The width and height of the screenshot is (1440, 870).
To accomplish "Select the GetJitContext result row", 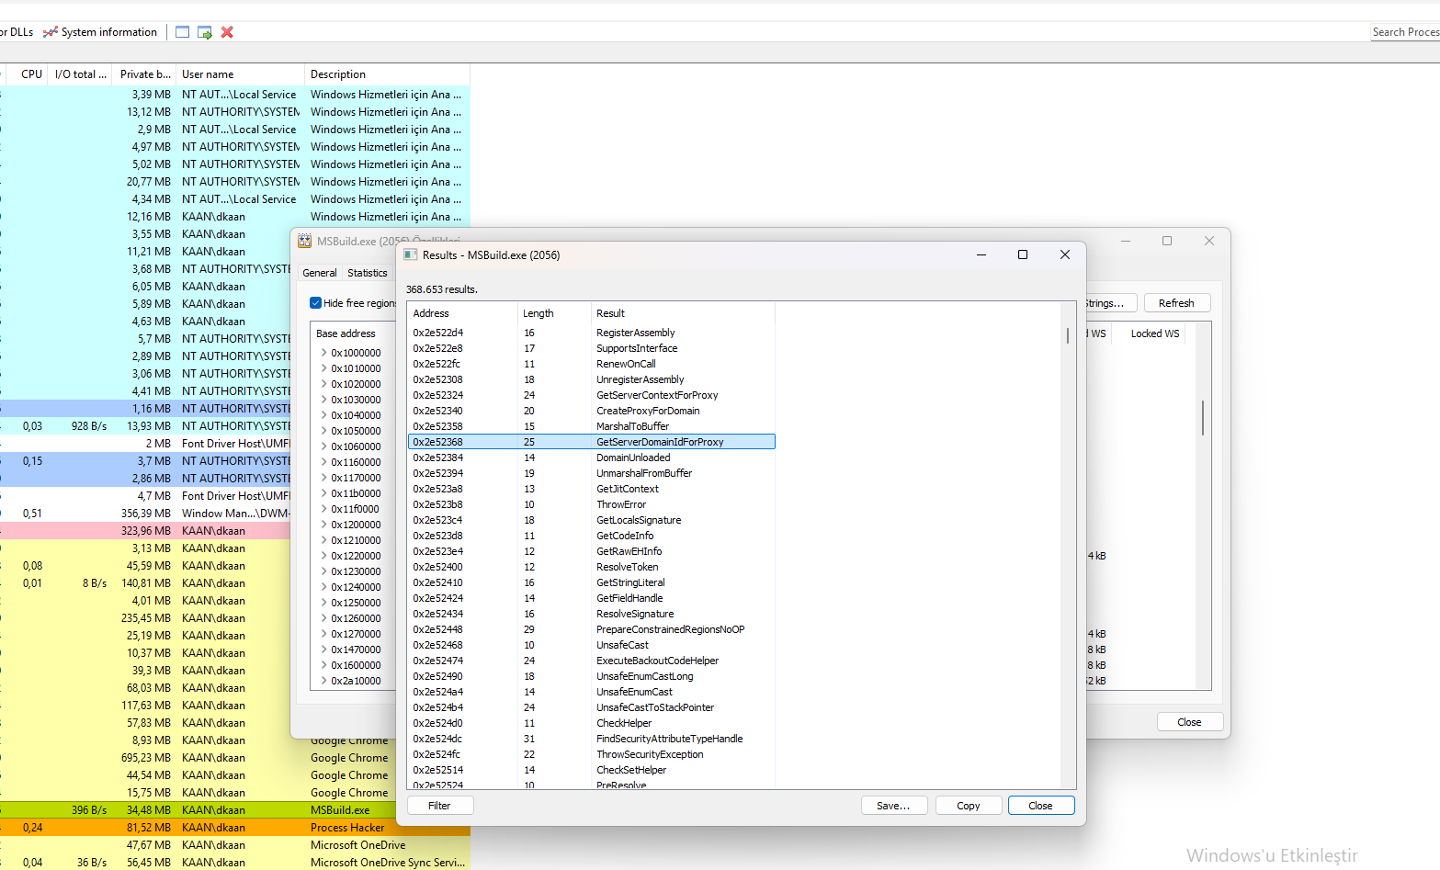I will [x=591, y=489].
